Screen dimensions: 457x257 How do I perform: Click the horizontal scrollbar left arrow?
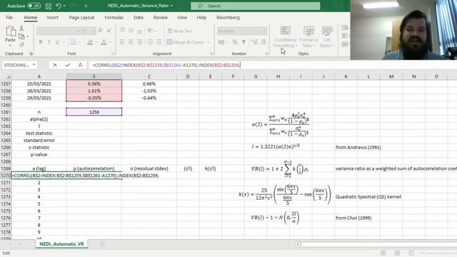coord(298,244)
